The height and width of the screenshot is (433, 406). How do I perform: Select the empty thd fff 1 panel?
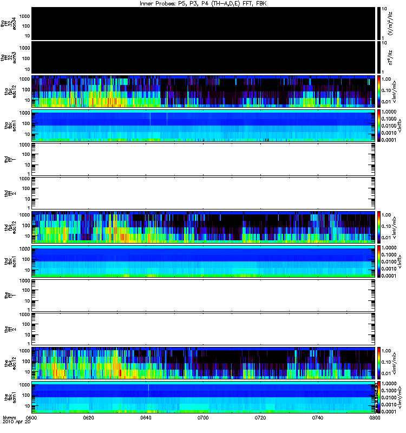[x=203, y=159]
